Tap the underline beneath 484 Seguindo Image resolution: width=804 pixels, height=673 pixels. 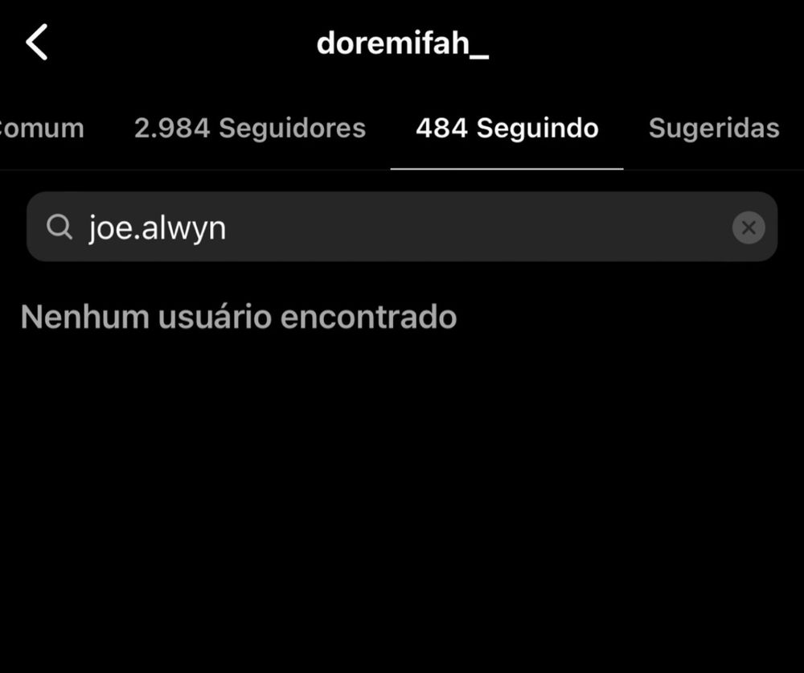(x=507, y=168)
